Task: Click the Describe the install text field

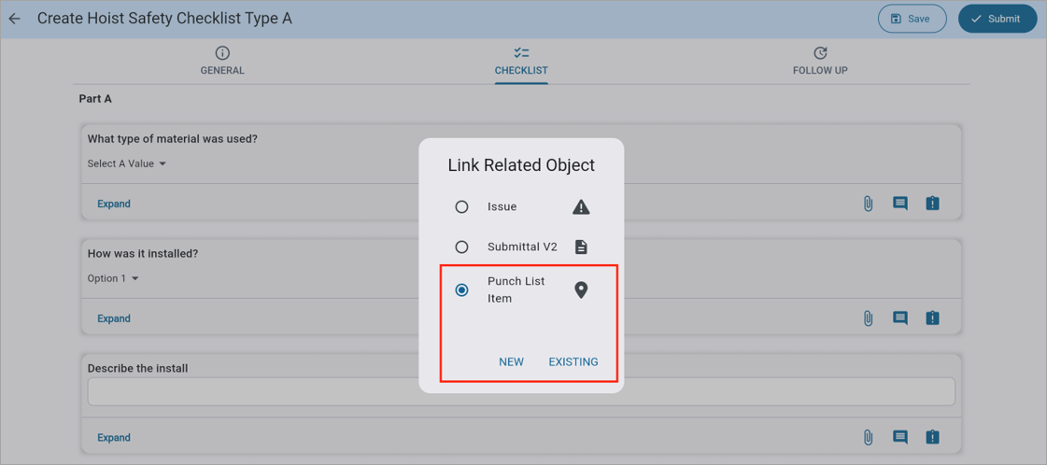Action: tap(521, 391)
